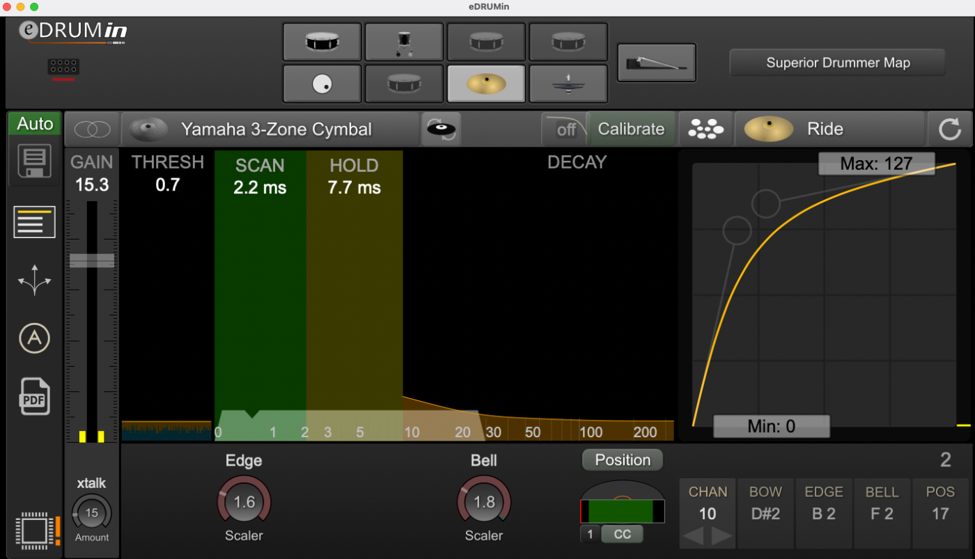Viewport: 975px width, 559px height.
Task: Click the GAIN fader handle
Action: pos(92,260)
